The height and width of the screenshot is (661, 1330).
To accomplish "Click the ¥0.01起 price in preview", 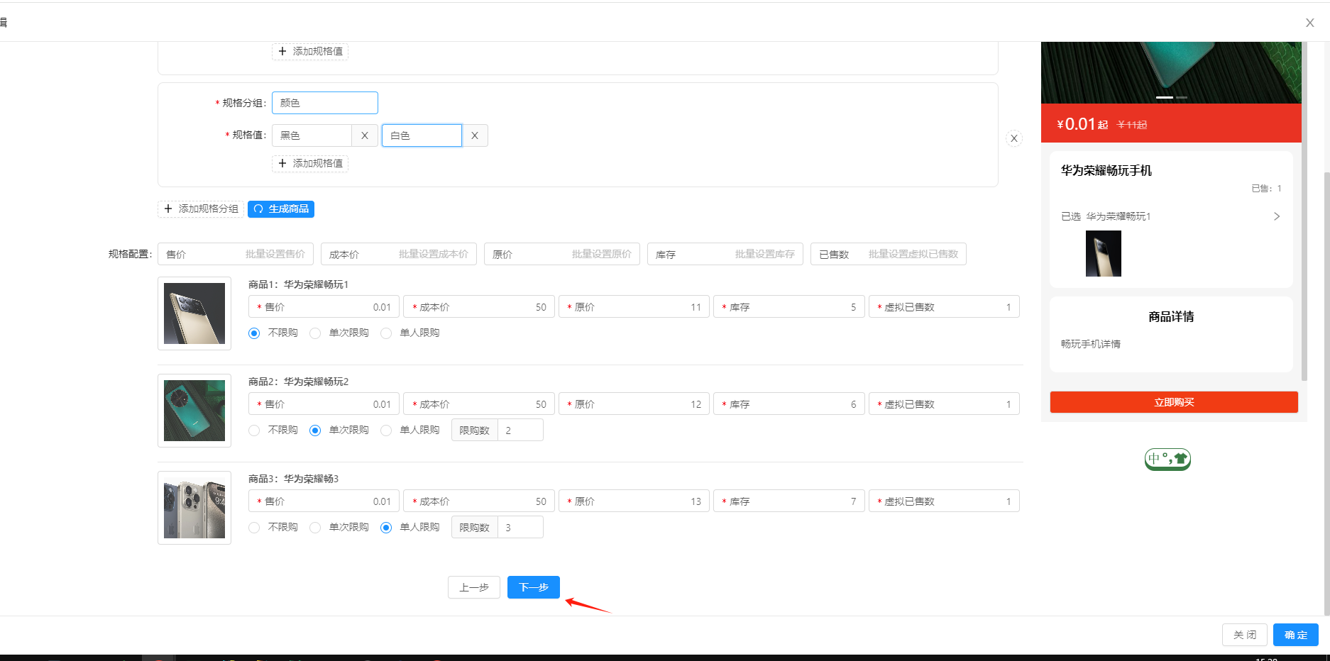I will click(x=1082, y=124).
